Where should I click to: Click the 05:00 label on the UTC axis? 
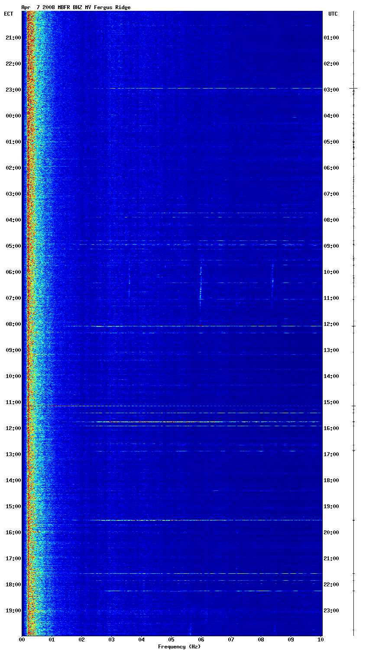[331, 142]
